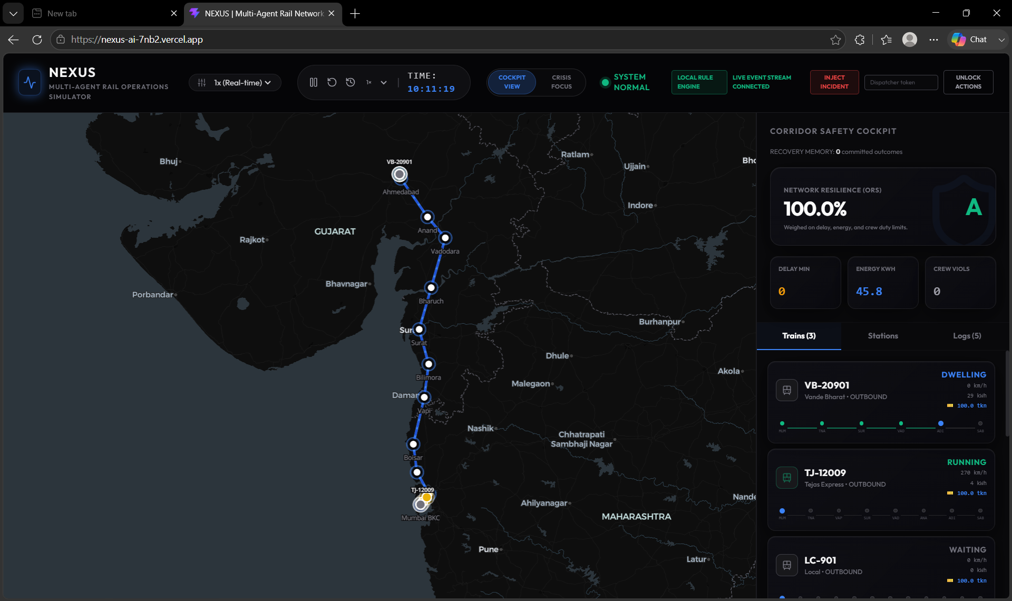Pause the simulation playback
This screenshot has height=601, width=1012.
[314, 82]
